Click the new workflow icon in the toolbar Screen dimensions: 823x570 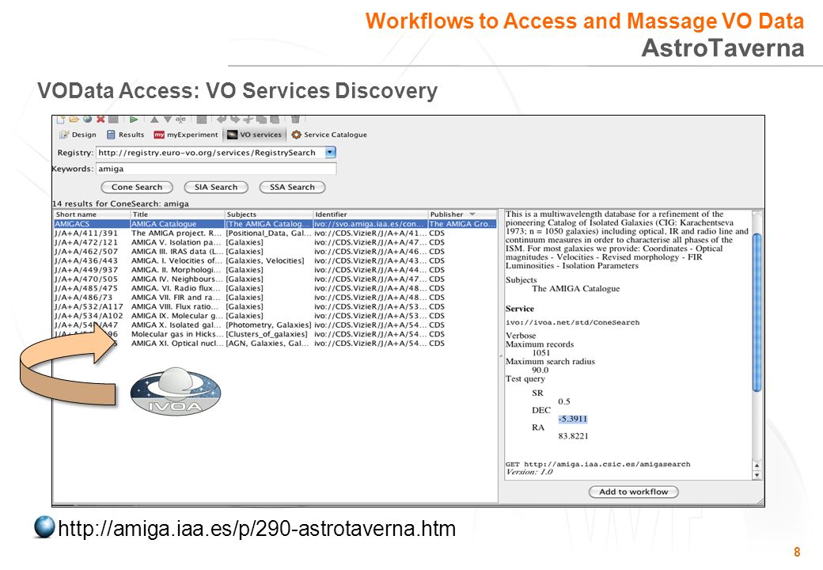click(x=60, y=120)
